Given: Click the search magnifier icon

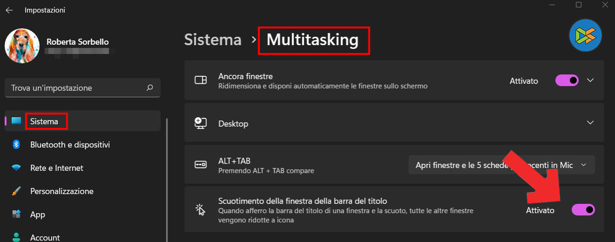Looking at the screenshot, I should click(x=150, y=87).
